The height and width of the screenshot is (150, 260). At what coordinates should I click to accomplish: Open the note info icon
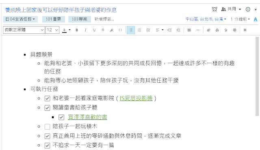click(248, 9)
